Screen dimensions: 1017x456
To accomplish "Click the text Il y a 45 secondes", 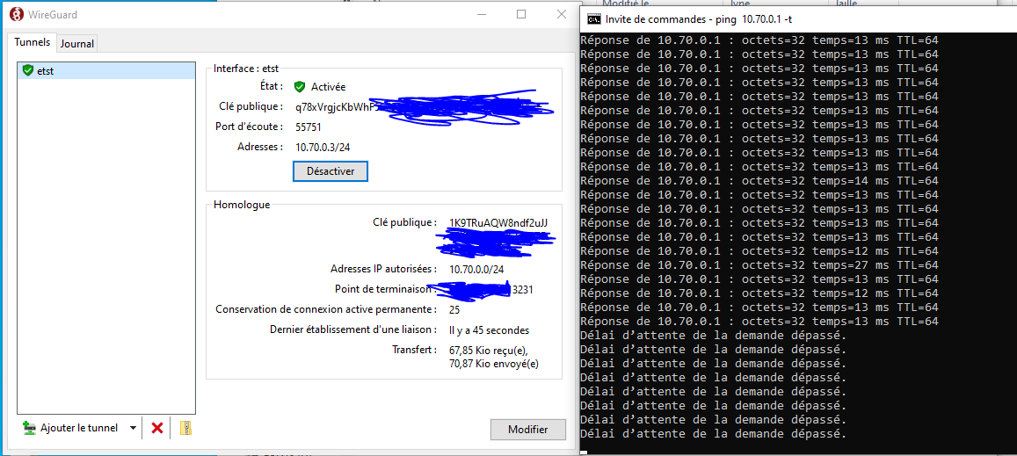I will (x=489, y=329).
